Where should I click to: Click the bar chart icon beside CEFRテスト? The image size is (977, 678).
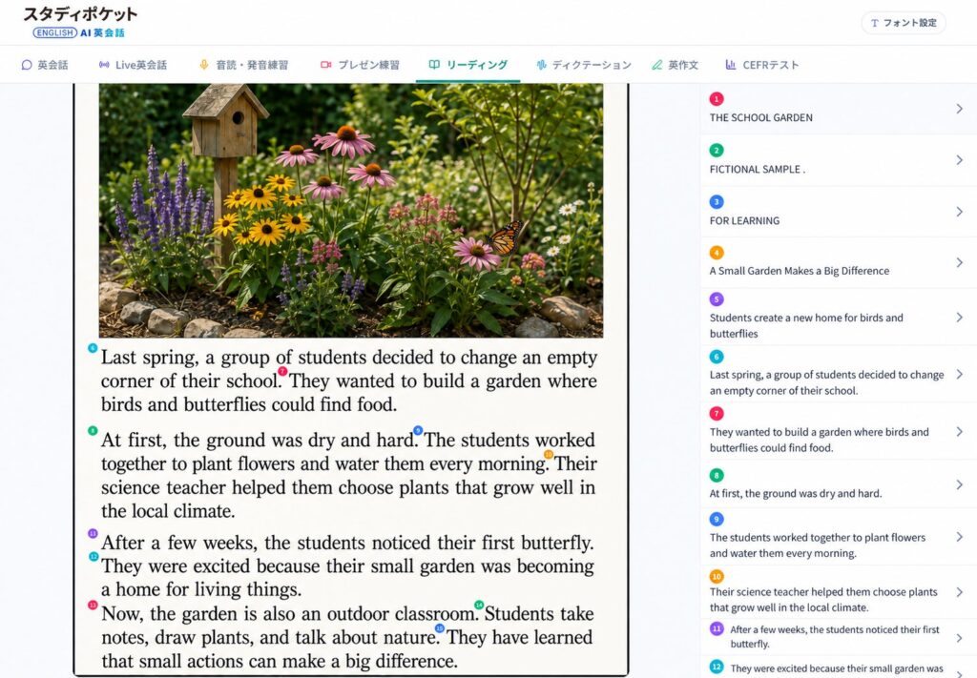[x=730, y=64]
